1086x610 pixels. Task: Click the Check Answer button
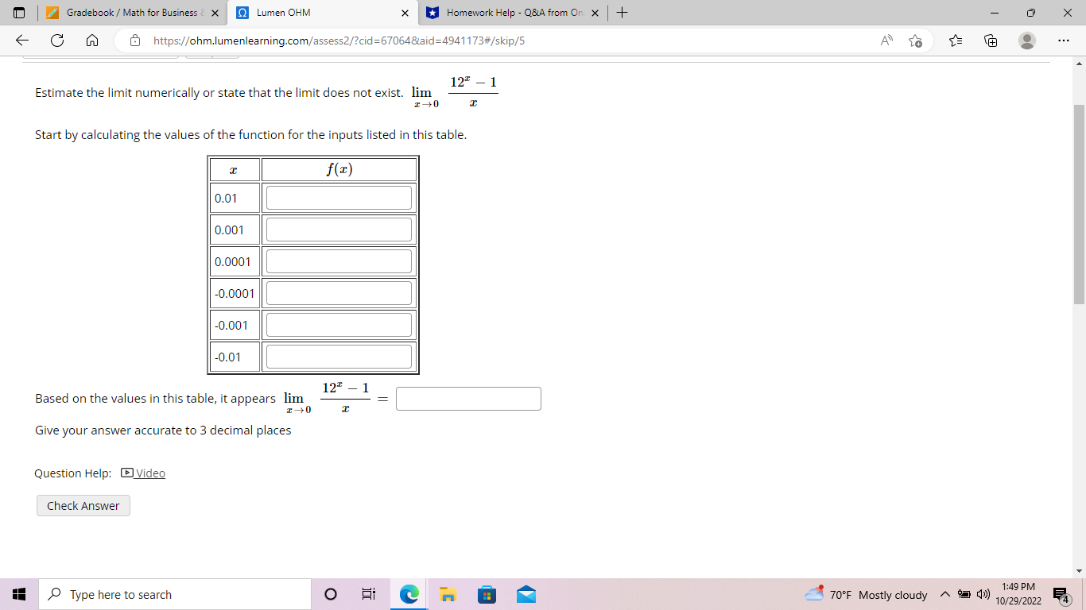83,505
